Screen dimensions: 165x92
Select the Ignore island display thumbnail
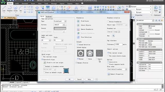coord(99,53)
